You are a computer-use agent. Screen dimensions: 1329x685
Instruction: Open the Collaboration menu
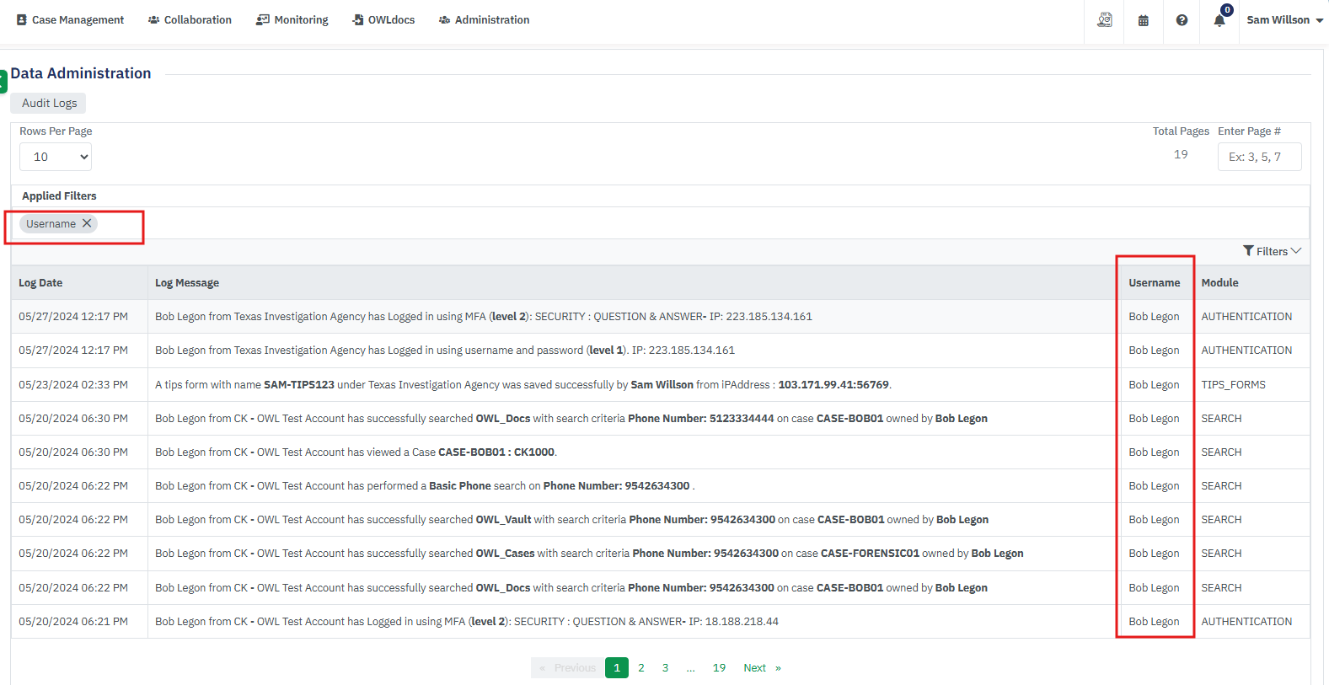[190, 19]
